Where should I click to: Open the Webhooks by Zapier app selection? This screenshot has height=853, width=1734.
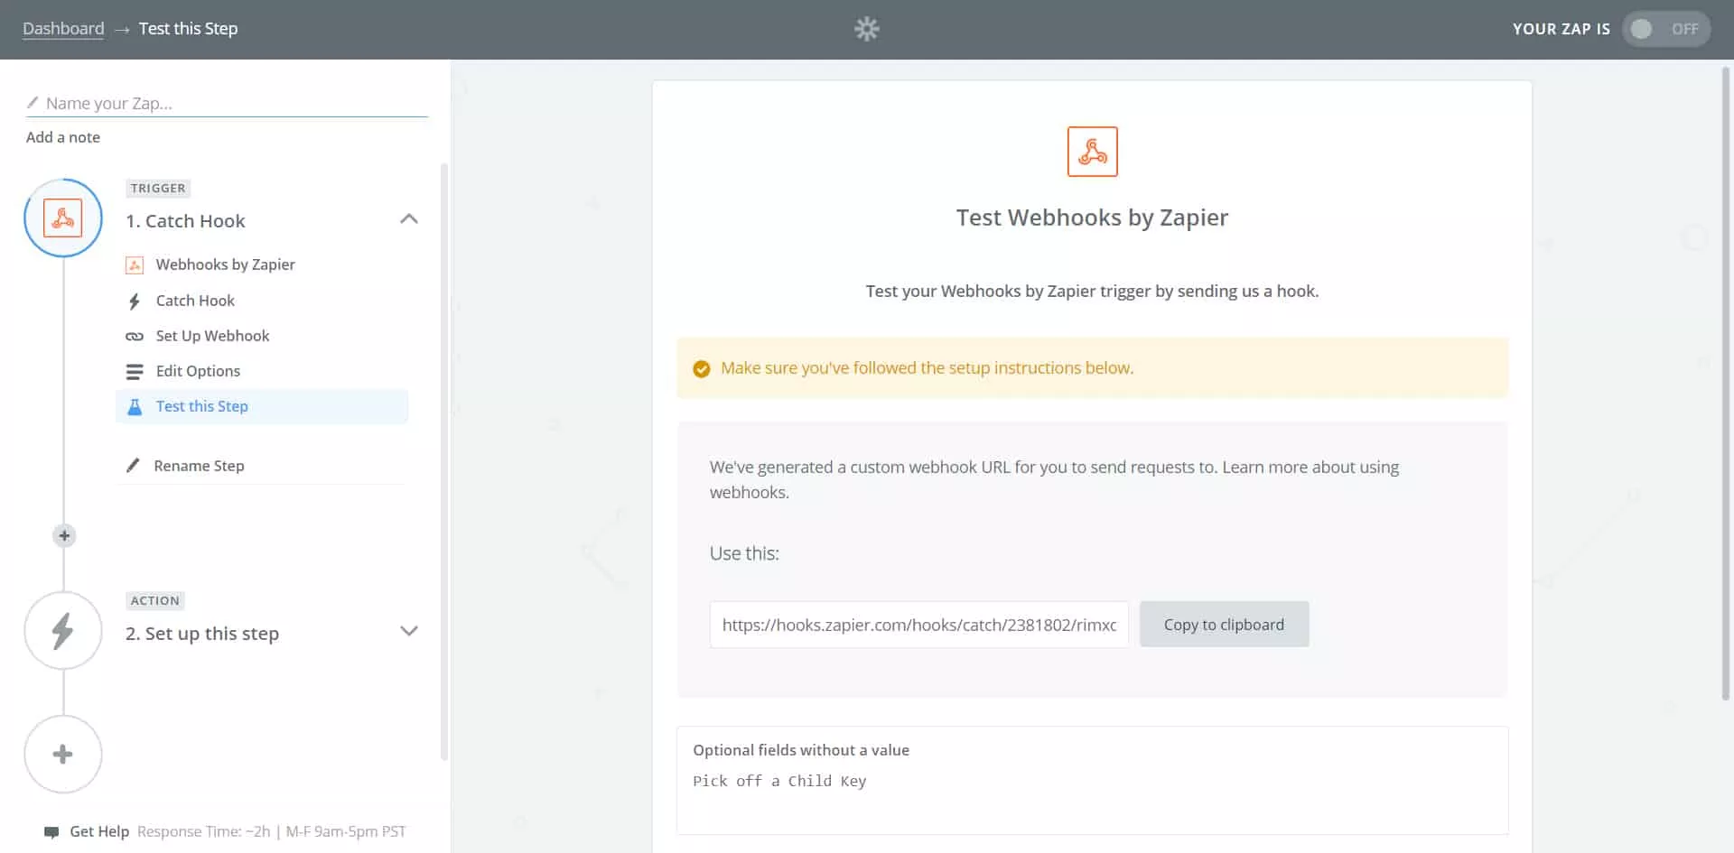225,264
